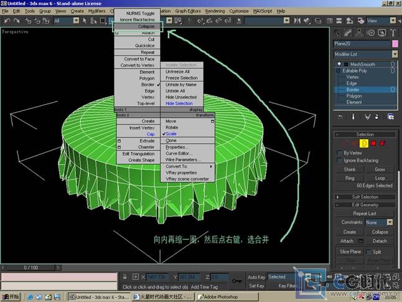Click the Mirror Selected Objects icon

tap(297, 21)
